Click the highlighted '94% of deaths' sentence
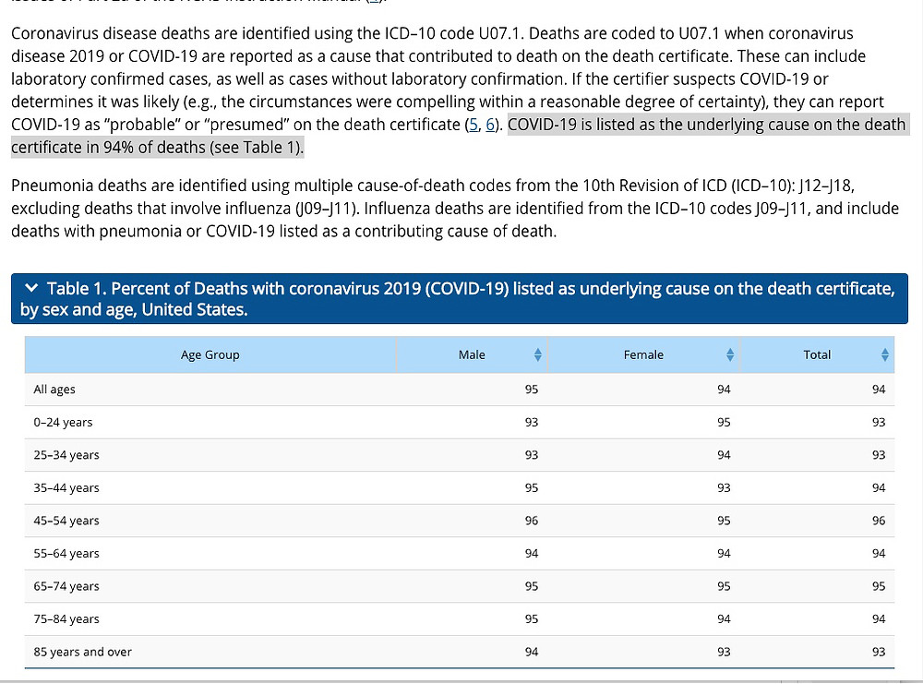 pos(459,136)
